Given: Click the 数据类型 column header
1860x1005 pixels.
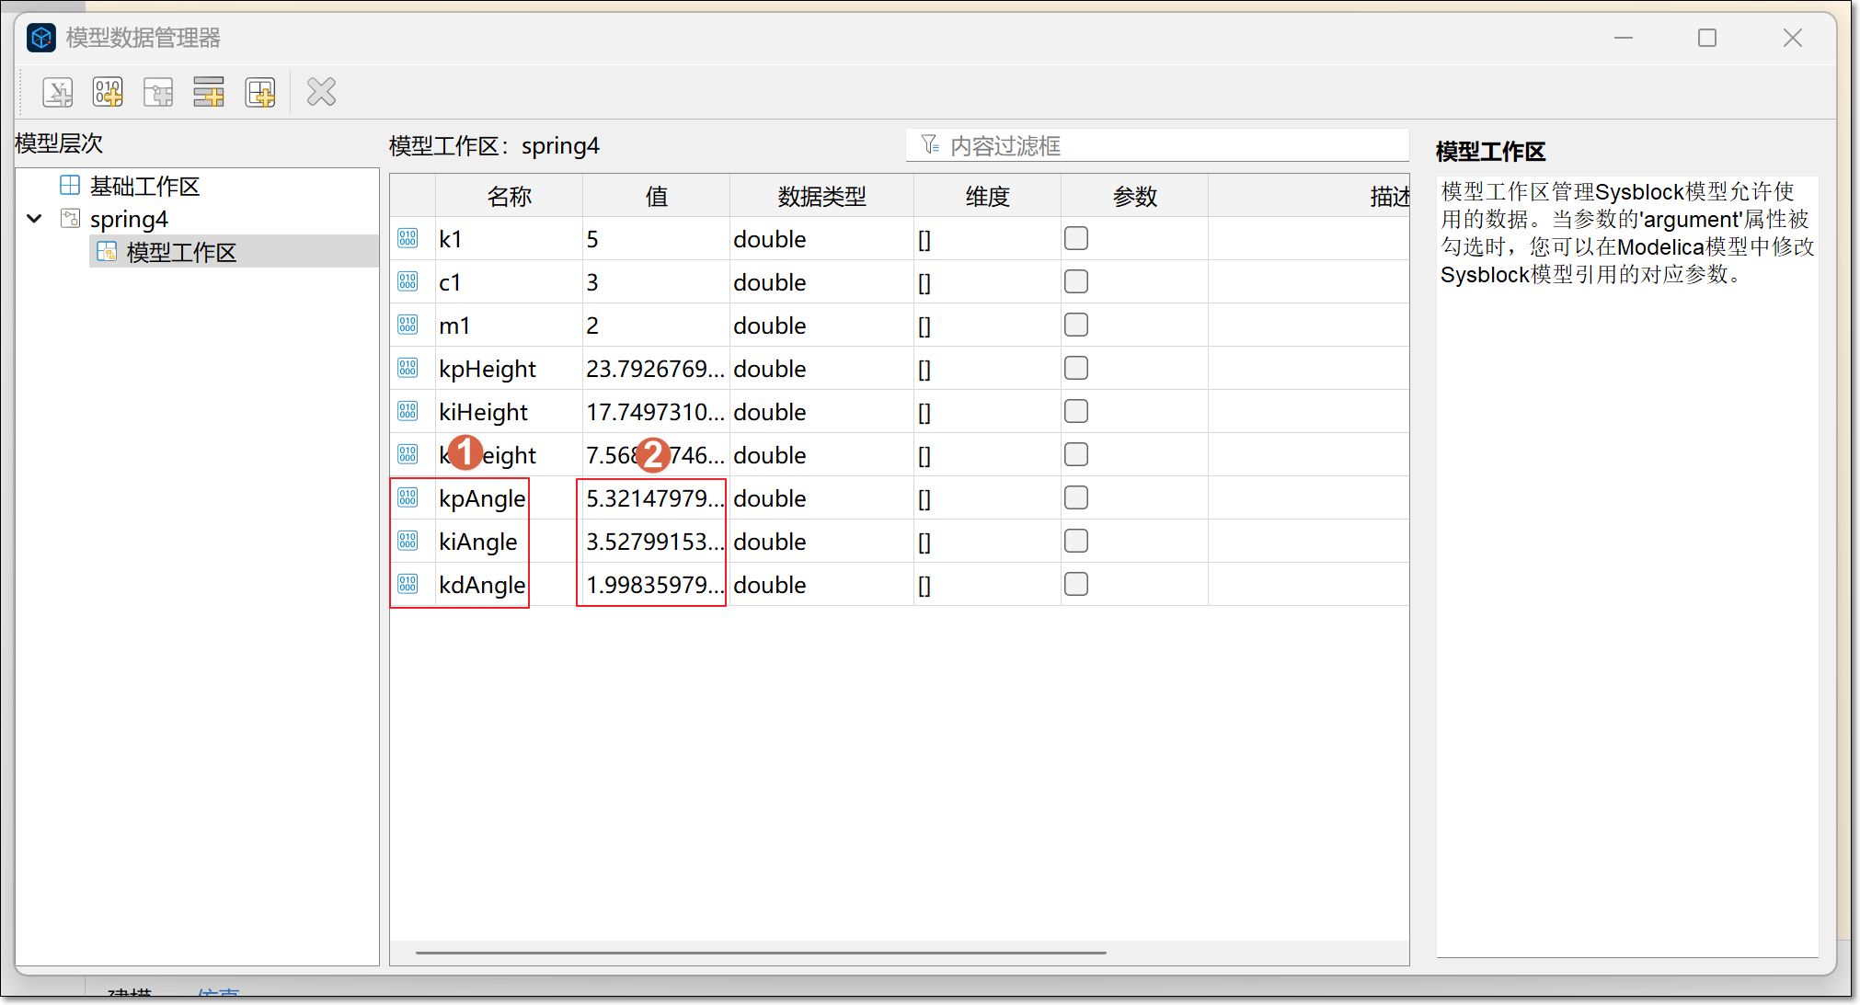Looking at the screenshot, I should [821, 196].
